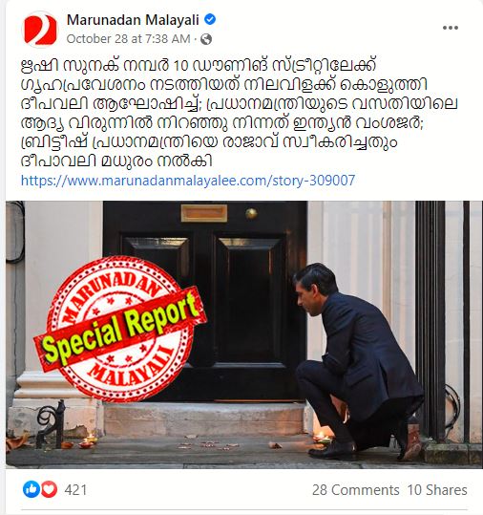Click the crouching man in the photo

pos(358,361)
